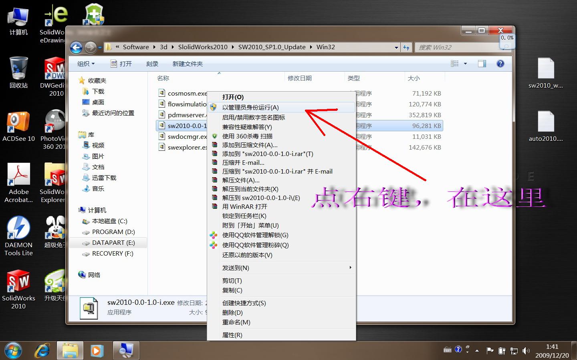Click the 新建文件夹 toolbar button
Image resolution: width=577 pixels, height=360 pixels.
click(x=188, y=64)
